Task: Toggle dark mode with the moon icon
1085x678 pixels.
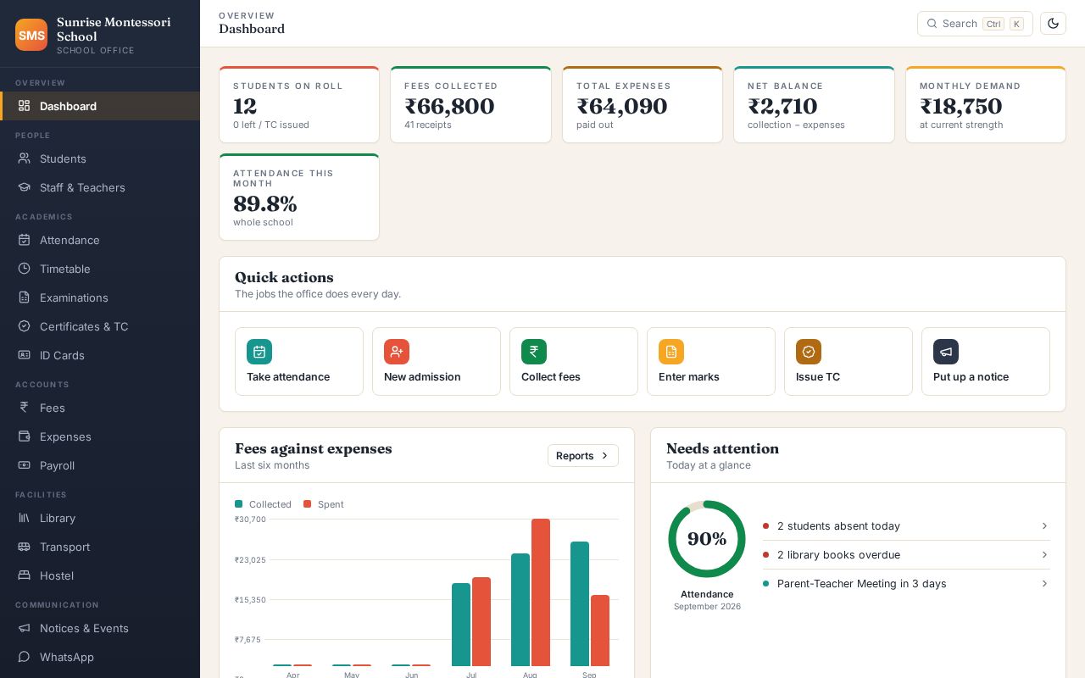Action: 1053,24
